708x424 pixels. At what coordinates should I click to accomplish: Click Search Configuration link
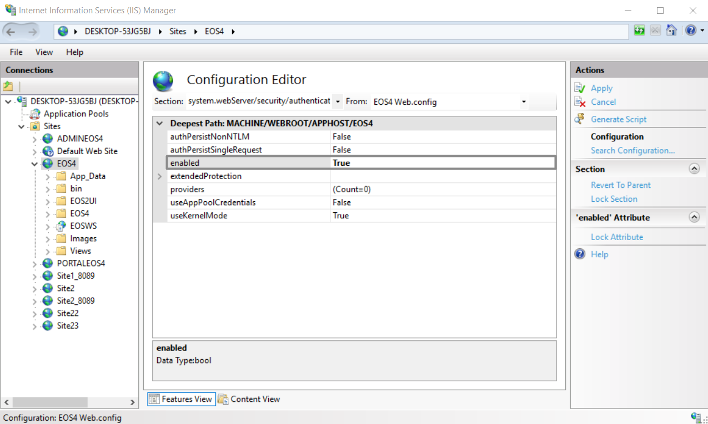pyautogui.click(x=632, y=150)
